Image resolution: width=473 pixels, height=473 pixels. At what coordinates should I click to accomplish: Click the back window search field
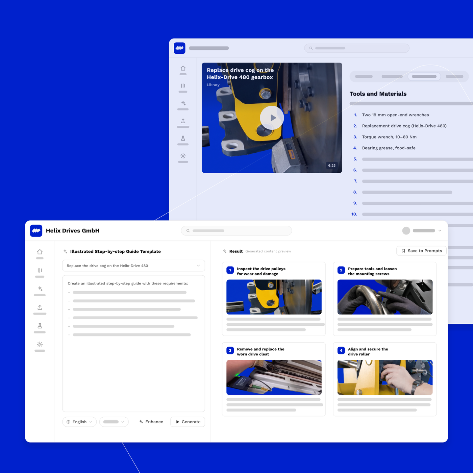point(357,48)
